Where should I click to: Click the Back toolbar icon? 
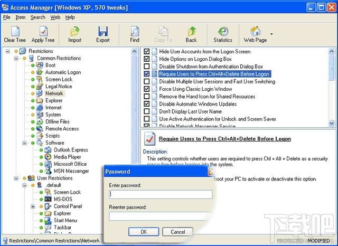191,32
